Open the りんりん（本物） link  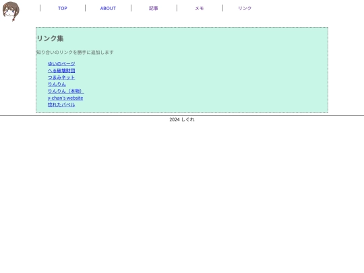coord(66,91)
